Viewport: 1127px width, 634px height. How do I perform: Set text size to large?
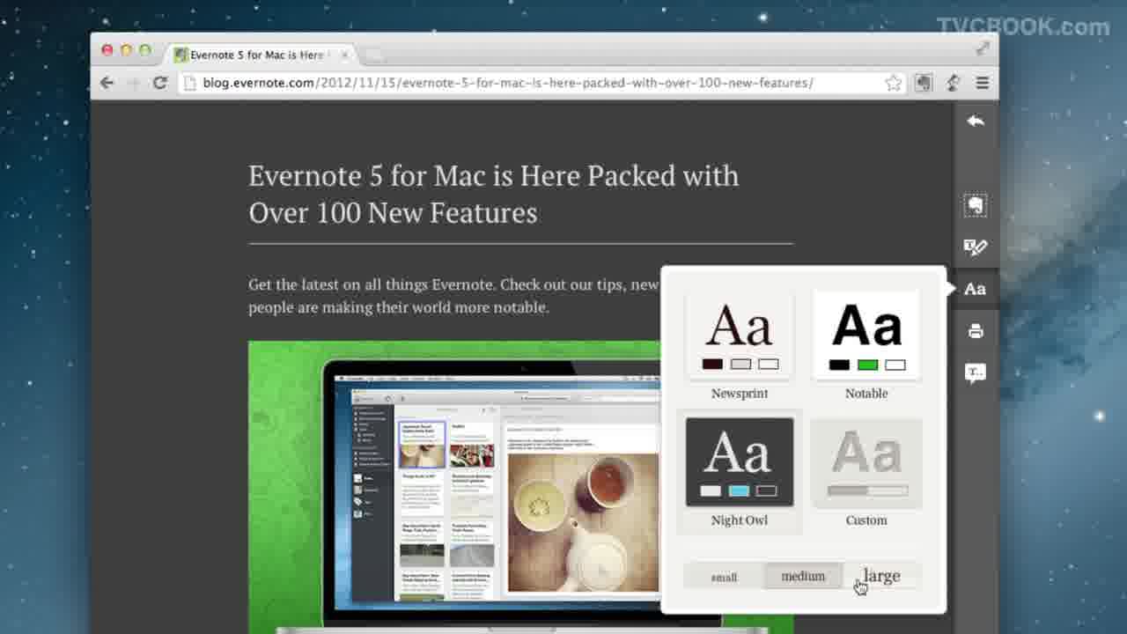(x=881, y=576)
